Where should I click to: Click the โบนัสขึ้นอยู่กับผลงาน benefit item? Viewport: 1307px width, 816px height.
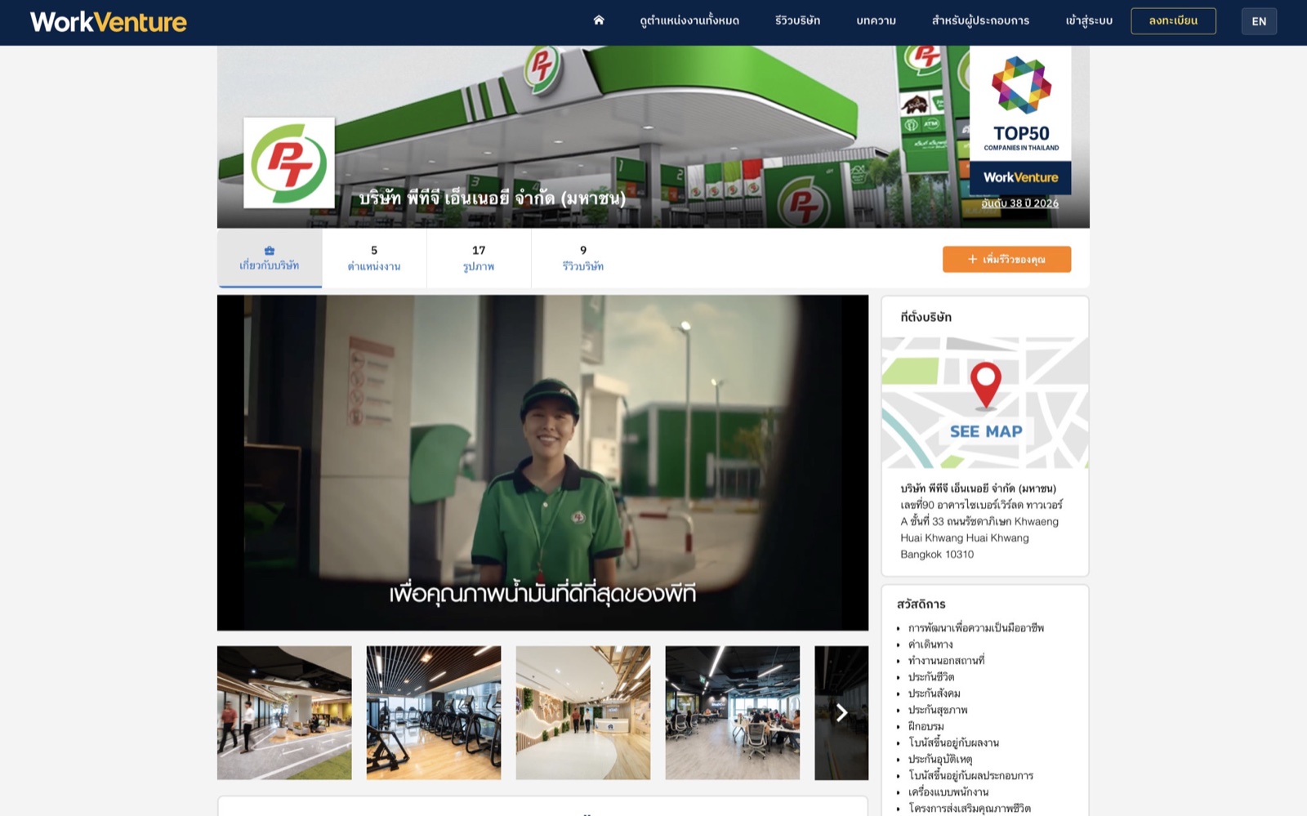point(953,742)
